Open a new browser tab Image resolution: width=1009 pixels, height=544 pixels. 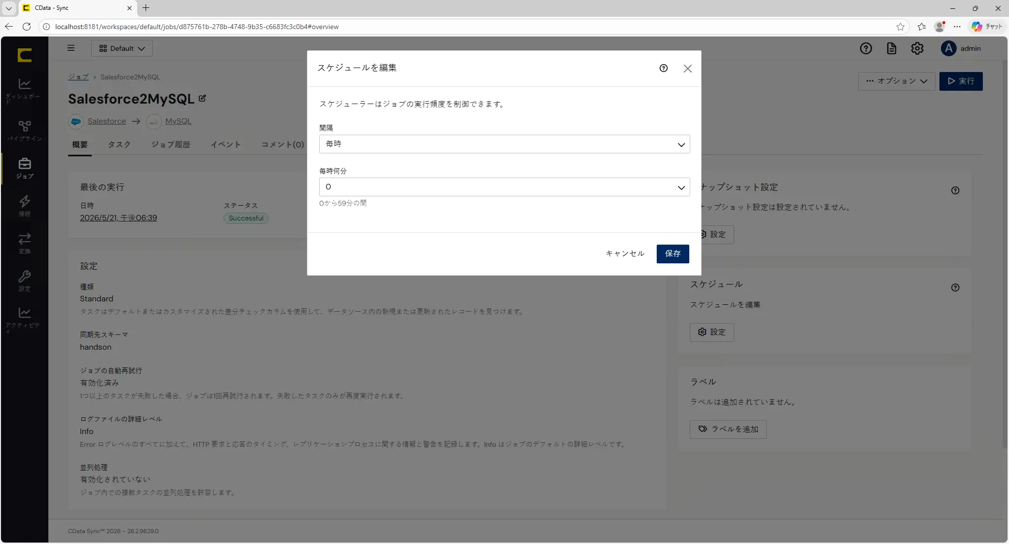(x=146, y=8)
